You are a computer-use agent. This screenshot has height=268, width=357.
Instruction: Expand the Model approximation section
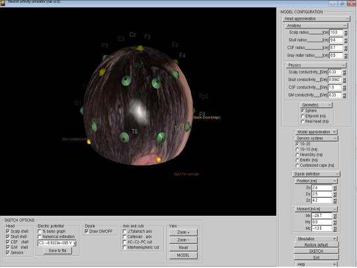335,132
